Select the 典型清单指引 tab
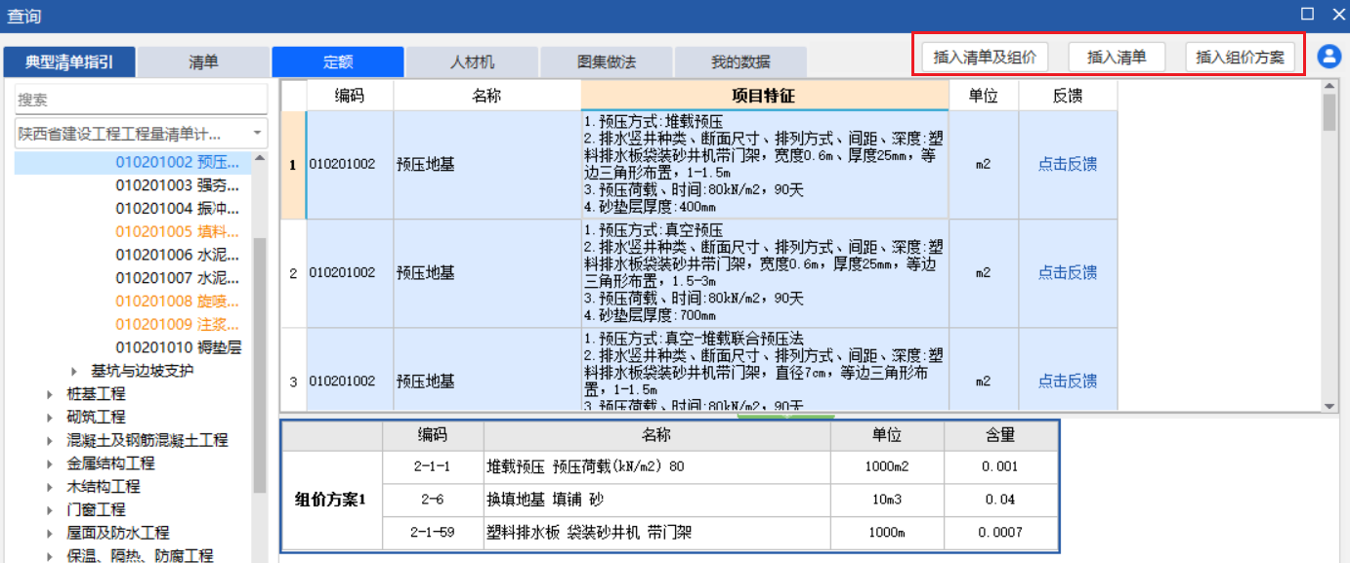The image size is (1350, 563). (70, 60)
